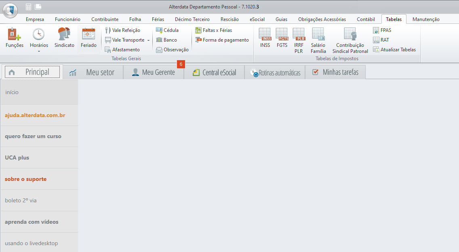The image size is (459, 252).
Task: Switch to the Minhas tarefas tab
Action: [335, 72]
